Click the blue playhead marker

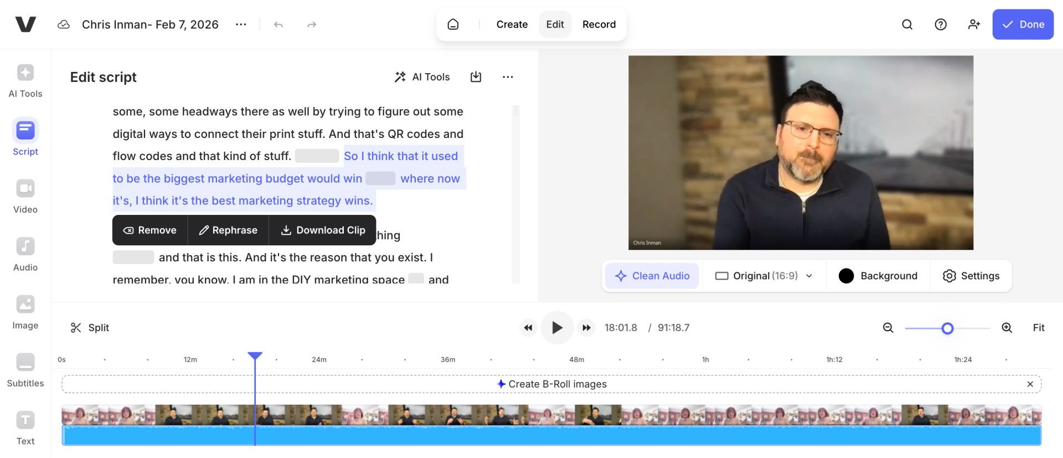(255, 356)
